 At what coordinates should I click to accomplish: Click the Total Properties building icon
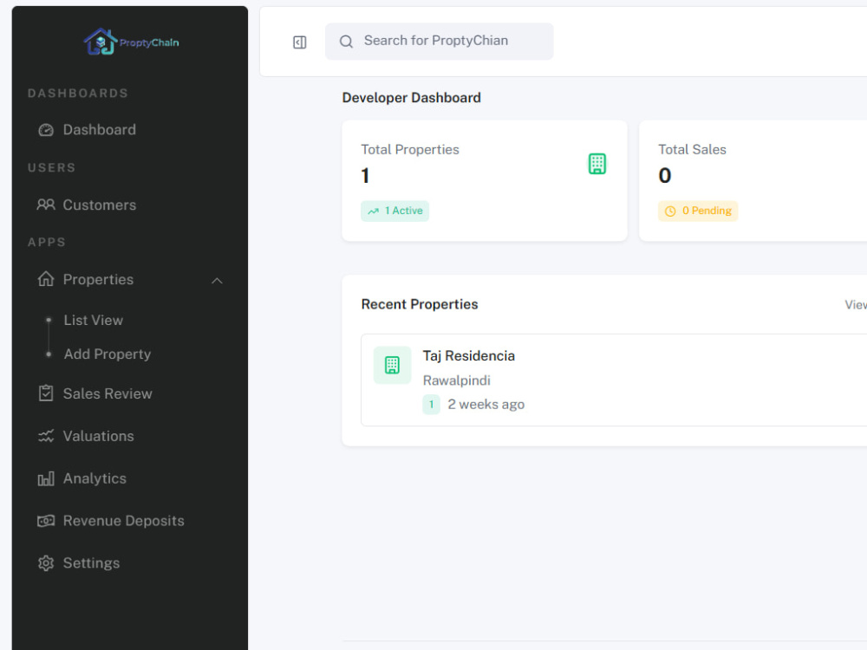point(597,164)
